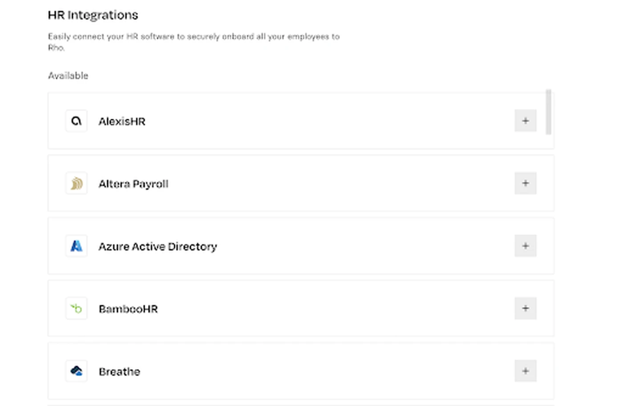Connect Altera Payroll using plus button
This screenshot has width=623, height=406.
tap(526, 183)
